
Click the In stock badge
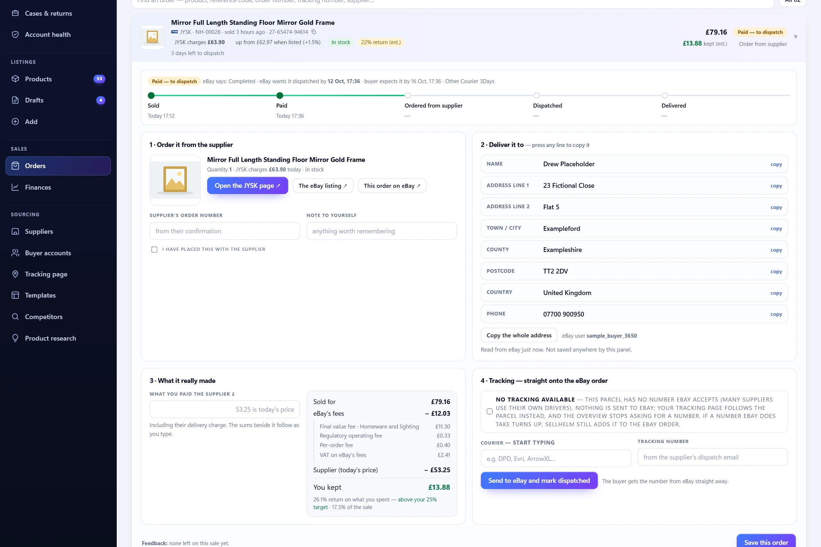340,42
